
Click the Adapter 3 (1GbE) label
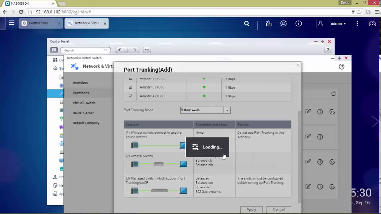tap(153, 87)
